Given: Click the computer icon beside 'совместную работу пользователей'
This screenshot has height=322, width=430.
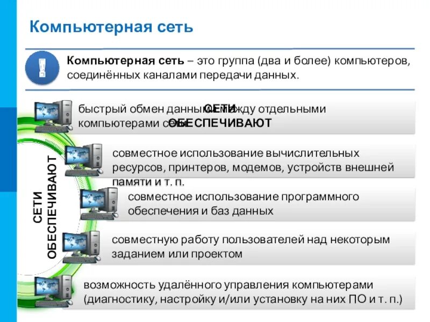Looking at the screenshot, I should point(82,247).
